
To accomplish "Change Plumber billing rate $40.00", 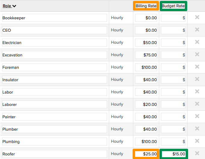I will (146, 129).
